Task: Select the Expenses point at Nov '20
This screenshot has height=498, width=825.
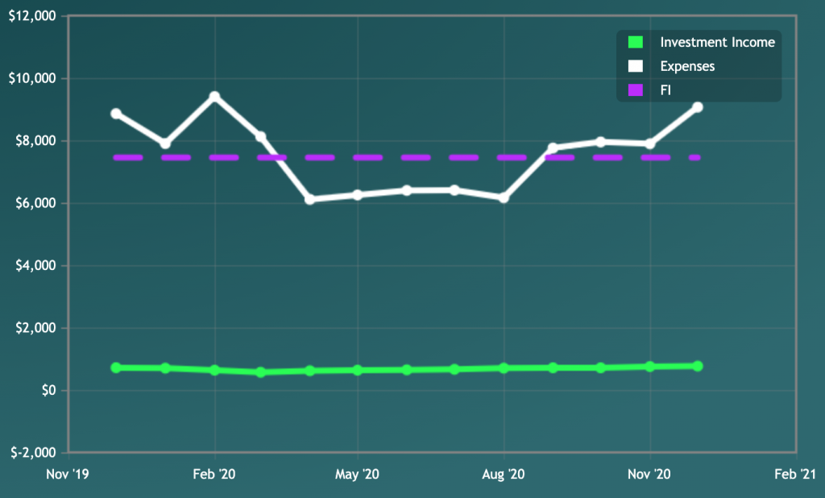Action: (x=649, y=144)
